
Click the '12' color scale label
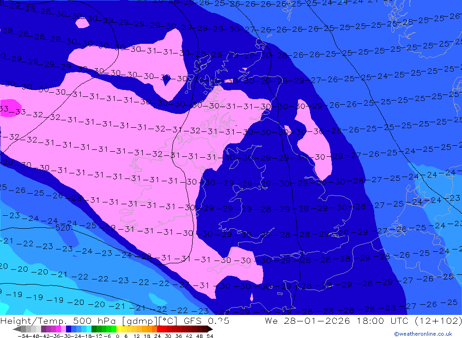click(136, 336)
